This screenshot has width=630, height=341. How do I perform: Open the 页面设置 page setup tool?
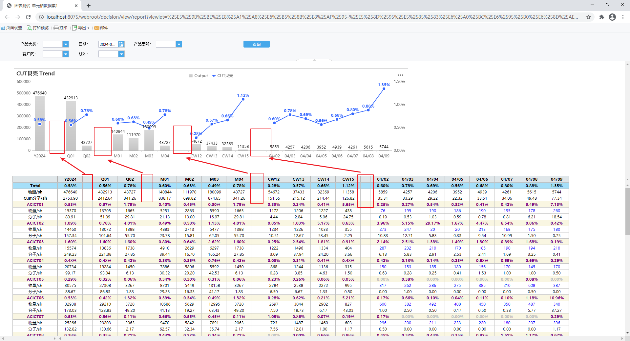[x=11, y=28]
